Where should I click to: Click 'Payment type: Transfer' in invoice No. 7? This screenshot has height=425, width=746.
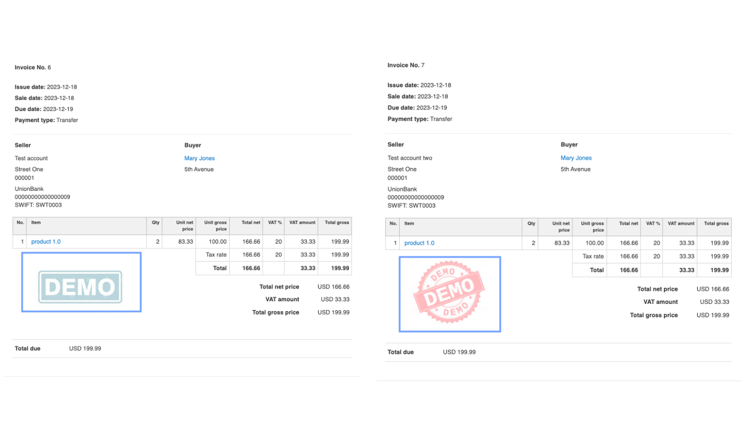[420, 119]
